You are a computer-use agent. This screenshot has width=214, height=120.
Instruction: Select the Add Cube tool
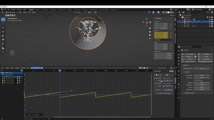tap(3, 52)
